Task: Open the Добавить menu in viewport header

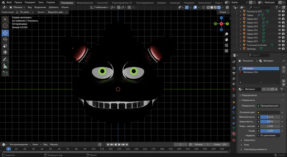Action: click(x=54, y=7)
